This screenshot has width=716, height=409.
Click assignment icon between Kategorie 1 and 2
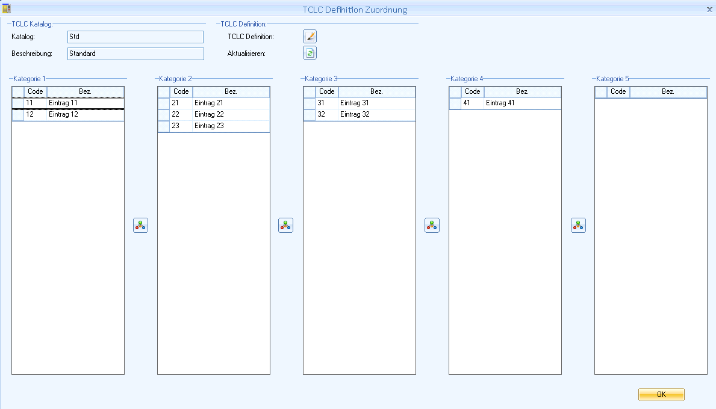point(141,225)
